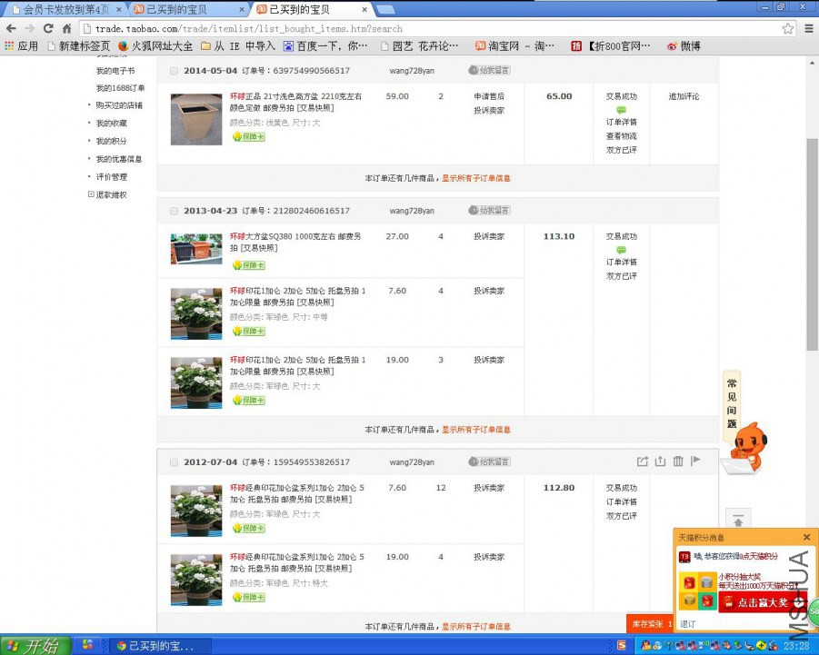Click the share icon on the 2012-07-04 order

click(x=643, y=461)
